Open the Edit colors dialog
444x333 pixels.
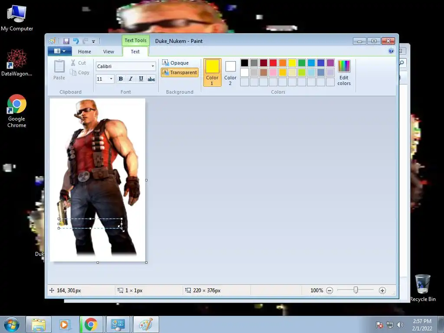[344, 72]
